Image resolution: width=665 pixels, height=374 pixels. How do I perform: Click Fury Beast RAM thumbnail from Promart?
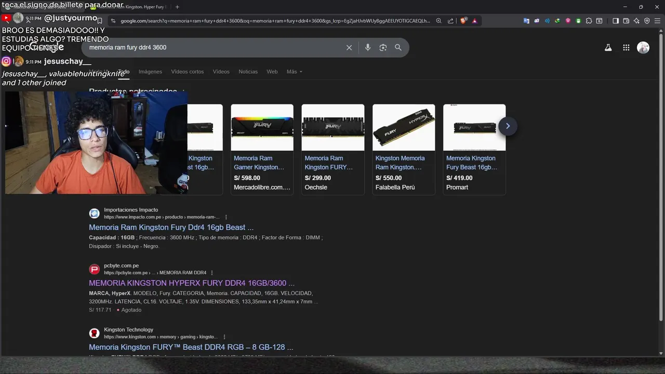(x=474, y=127)
